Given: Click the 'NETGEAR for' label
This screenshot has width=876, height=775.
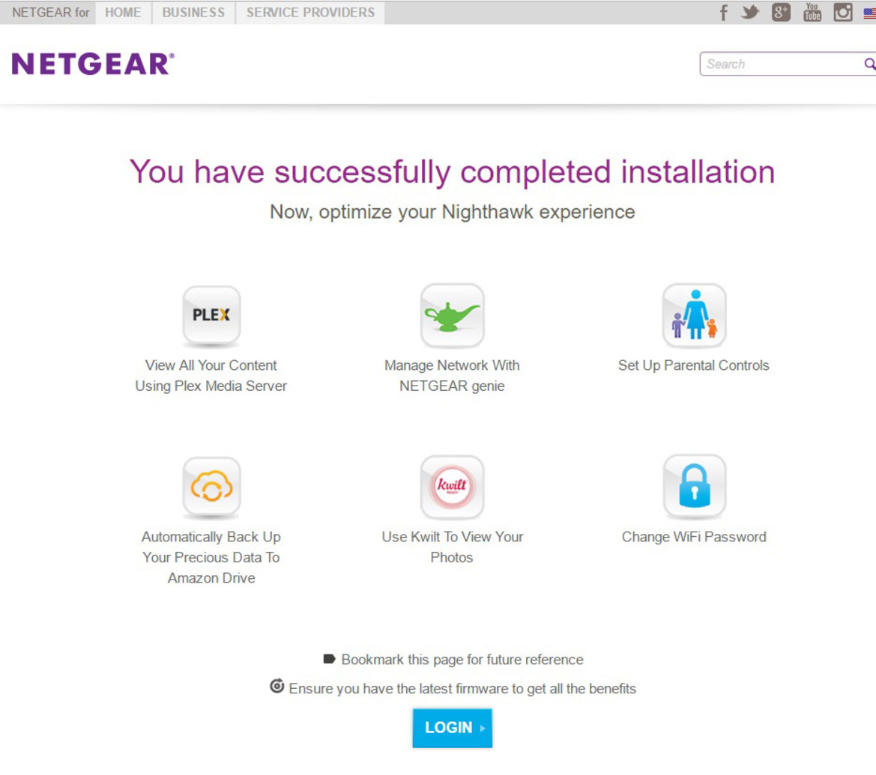Looking at the screenshot, I should (x=50, y=12).
